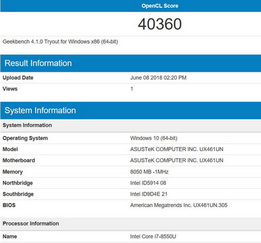Click the Geekbench 4.1.0 Tryout version text

coord(60,42)
